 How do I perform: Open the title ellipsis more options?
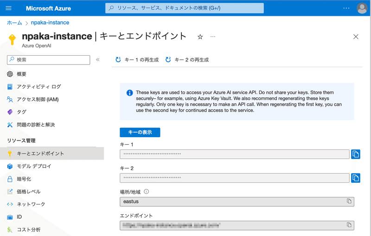click(x=213, y=37)
